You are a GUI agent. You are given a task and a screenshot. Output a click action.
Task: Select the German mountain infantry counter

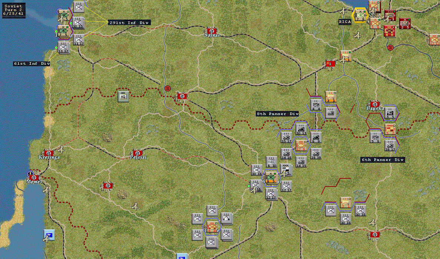tap(227, 219)
